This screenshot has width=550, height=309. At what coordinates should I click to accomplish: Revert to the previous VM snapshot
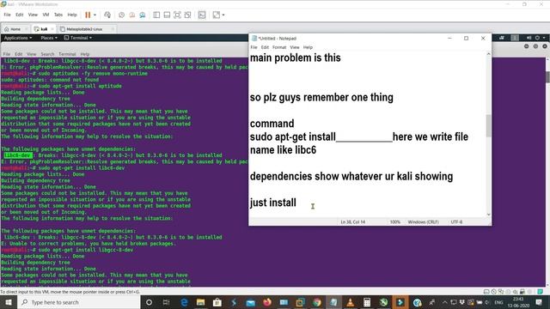(131, 15)
